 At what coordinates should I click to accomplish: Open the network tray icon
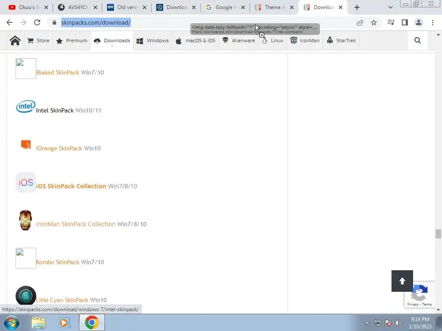[377, 323]
